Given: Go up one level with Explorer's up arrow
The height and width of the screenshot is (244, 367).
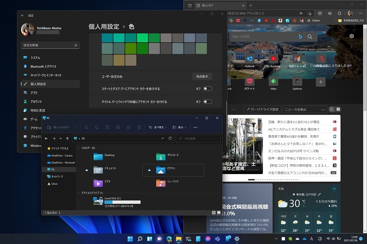Looking at the screenshot, I should pyautogui.click(x=68, y=138).
